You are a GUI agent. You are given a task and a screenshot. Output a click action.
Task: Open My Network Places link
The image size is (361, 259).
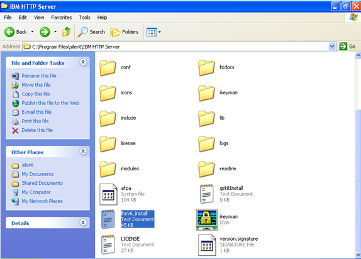click(x=42, y=201)
